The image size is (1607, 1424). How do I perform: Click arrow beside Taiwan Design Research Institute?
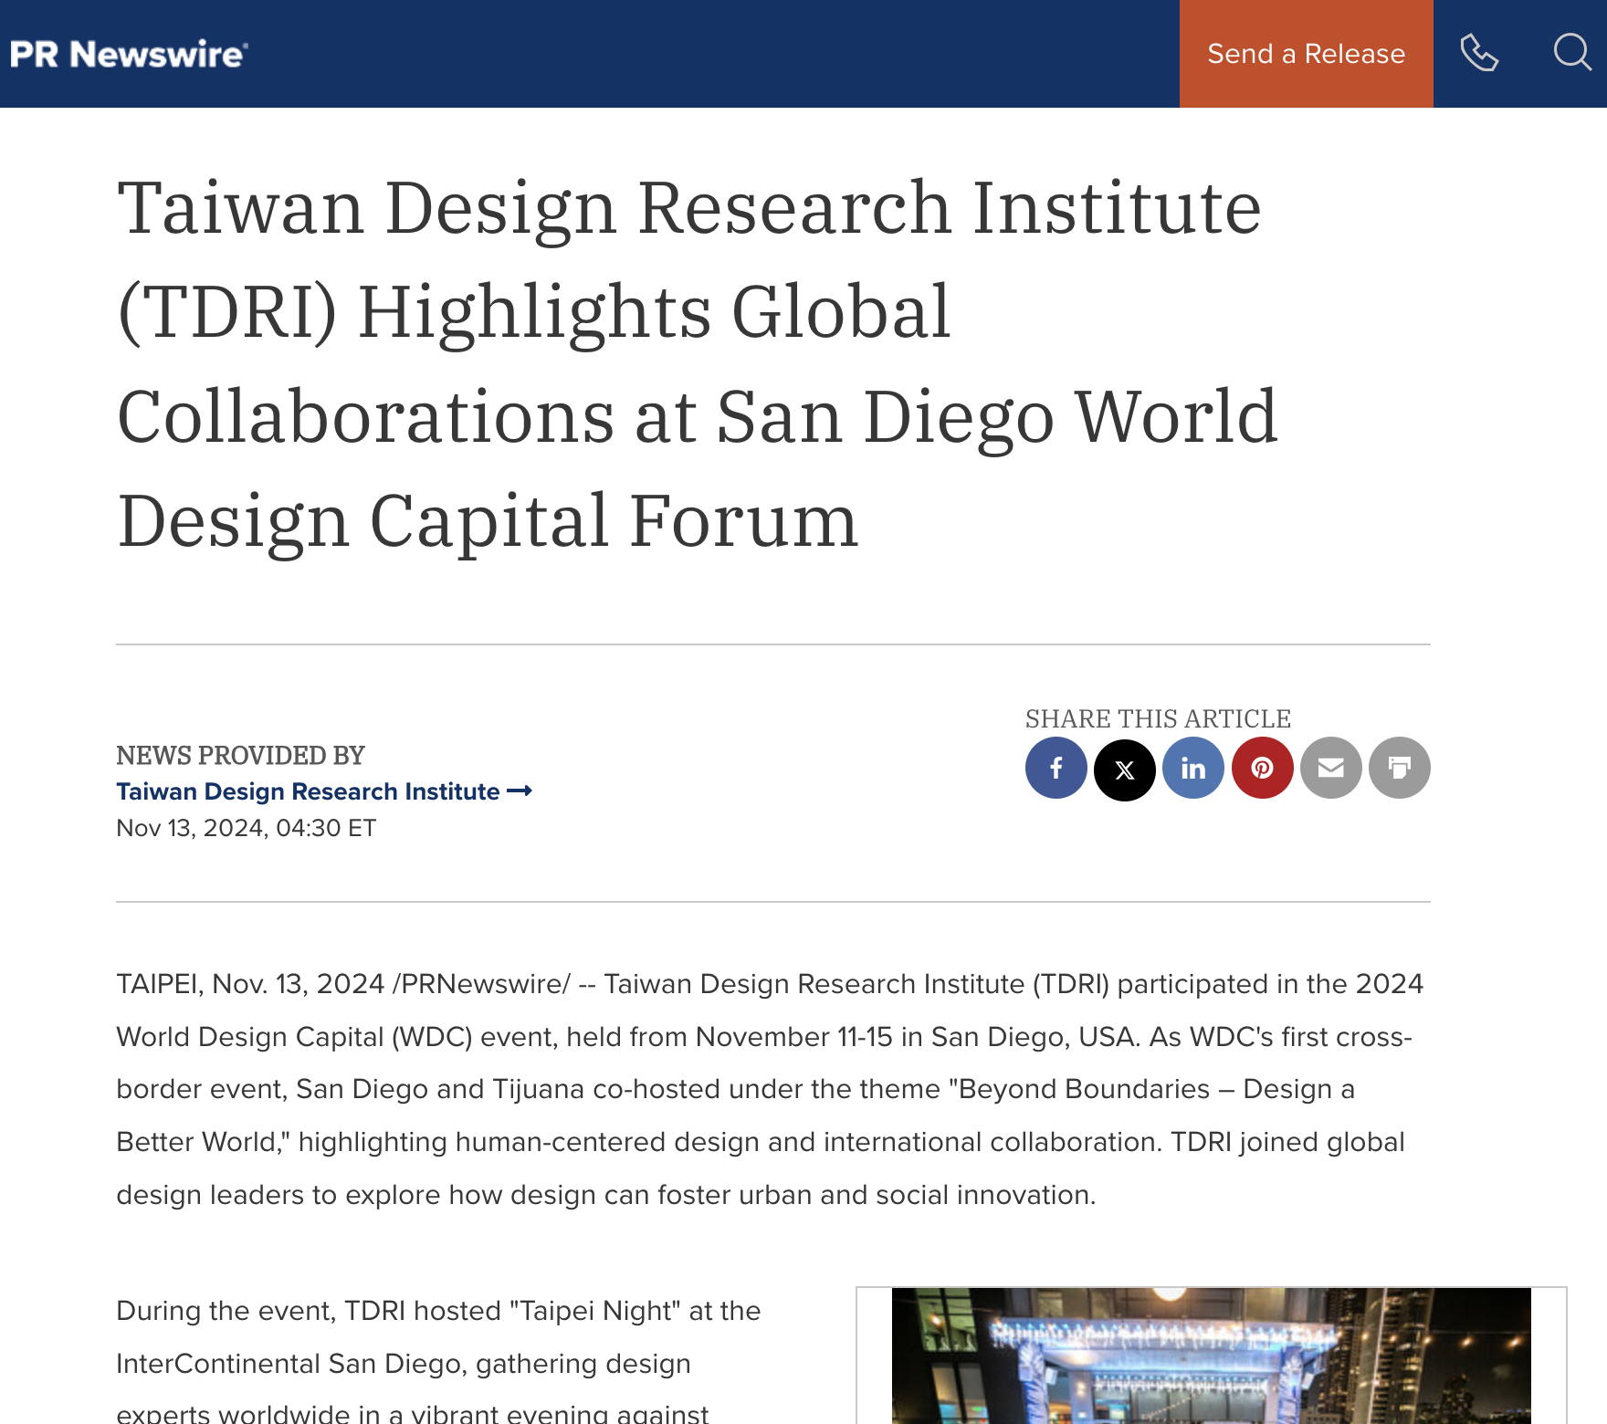pyautogui.click(x=520, y=791)
